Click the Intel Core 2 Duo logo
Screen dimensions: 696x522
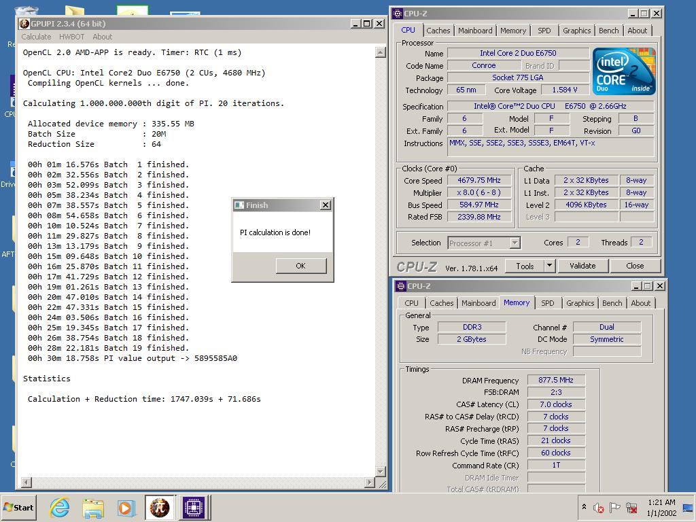click(x=624, y=71)
